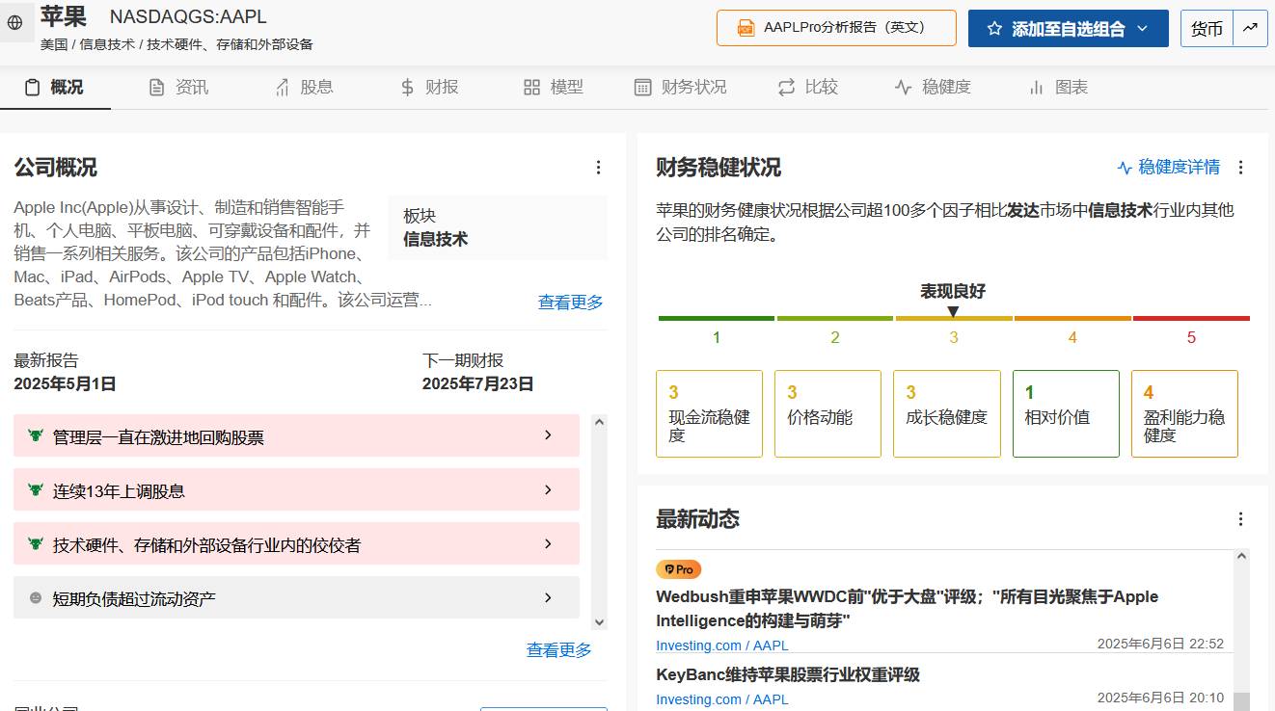
Task: Click the dividend growth icon on 股息 tab
Action: point(283,88)
